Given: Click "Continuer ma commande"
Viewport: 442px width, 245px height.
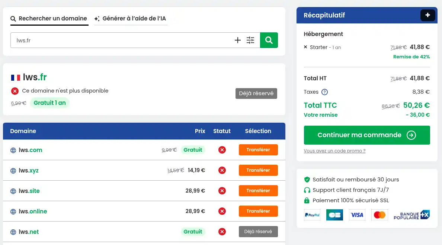Looking at the screenshot, I should pyautogui.click(x=366, y=135).
